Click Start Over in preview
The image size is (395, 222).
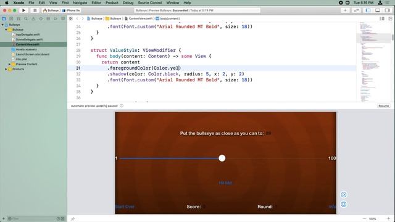125,207
